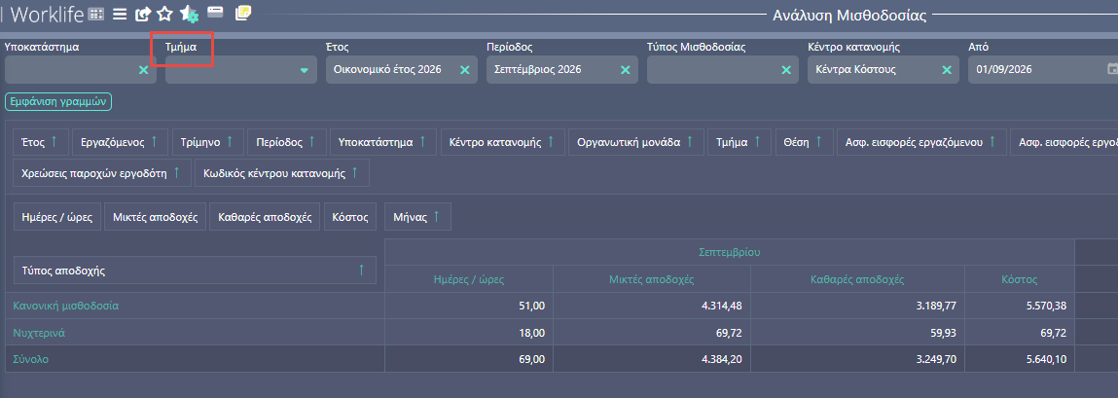Click the star favorite icon
Screen dimensions: 1118x398
point(165,13)
